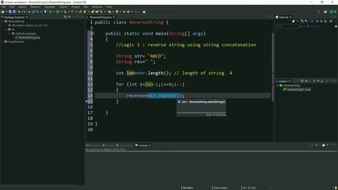Click the editor vertical scrollbar

pyautogui.click(x=273, y=67)
